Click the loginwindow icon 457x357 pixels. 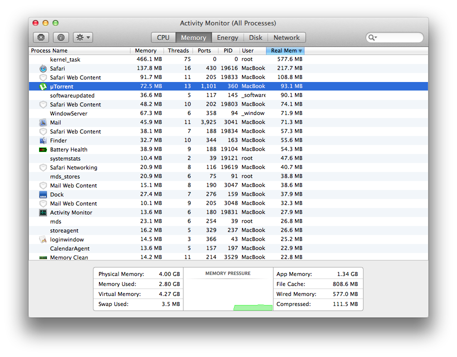[43, 239]
